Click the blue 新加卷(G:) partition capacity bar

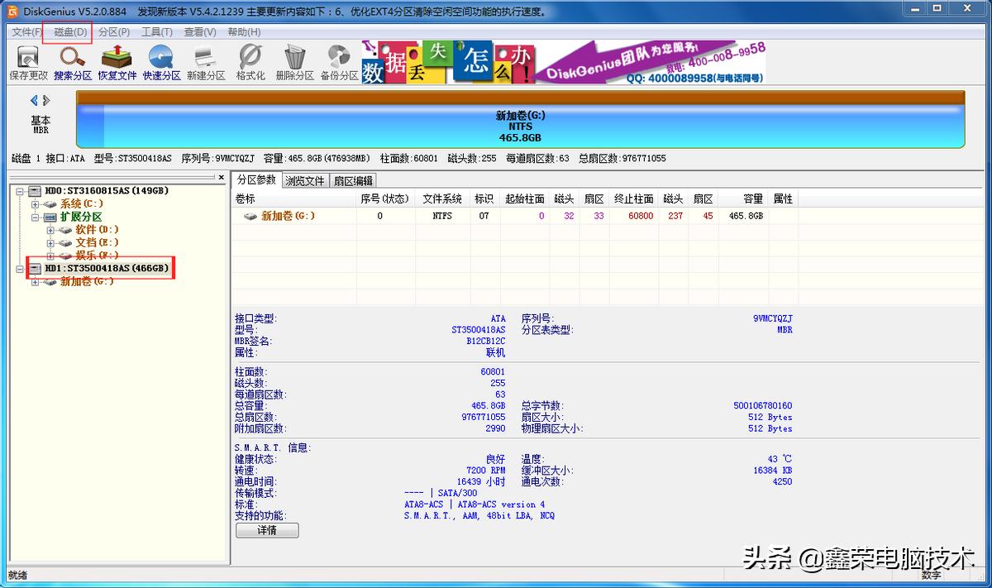point(519,122)
